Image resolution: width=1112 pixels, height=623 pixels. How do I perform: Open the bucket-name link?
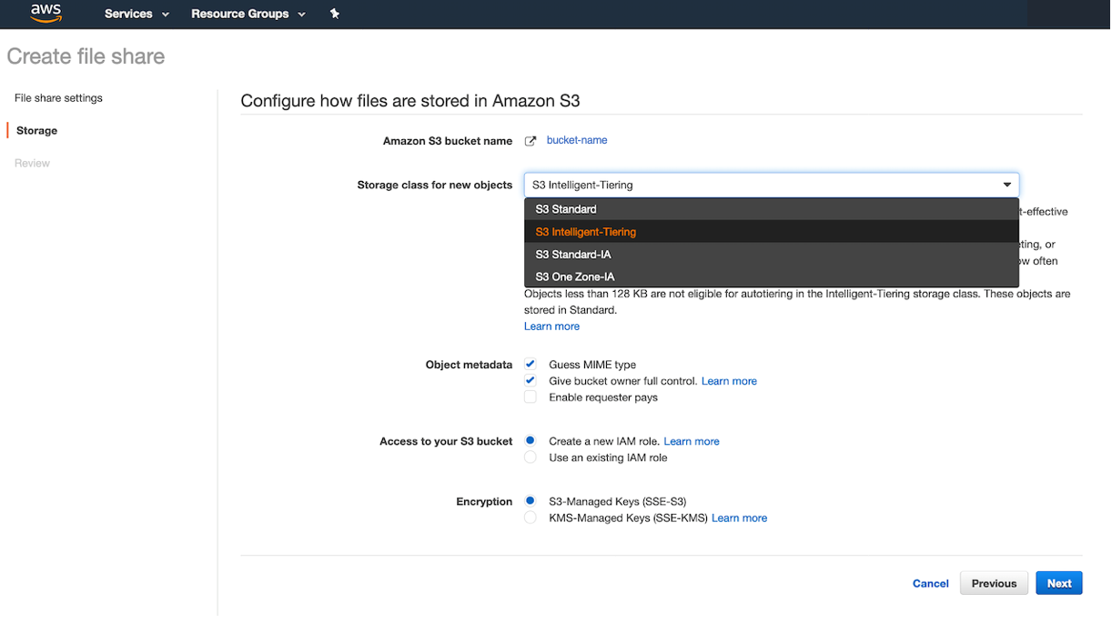click(576, 141)
